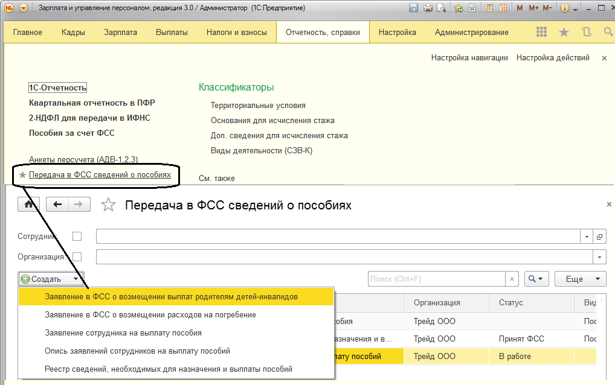The image size is (615, 385).
Task: Enable the Сотрудник filter checkbox
Action: (77, 237)
